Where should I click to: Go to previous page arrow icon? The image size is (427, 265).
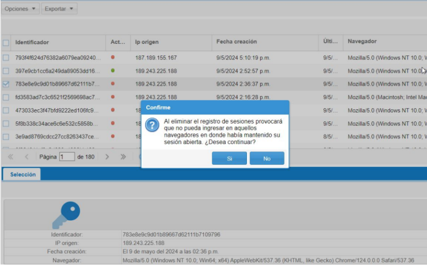coord(27,157)
